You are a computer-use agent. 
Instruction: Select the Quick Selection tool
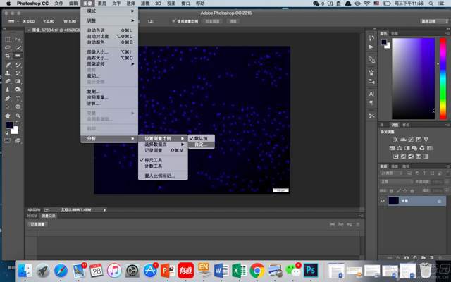pyautogui.click(x=18, y=48)
